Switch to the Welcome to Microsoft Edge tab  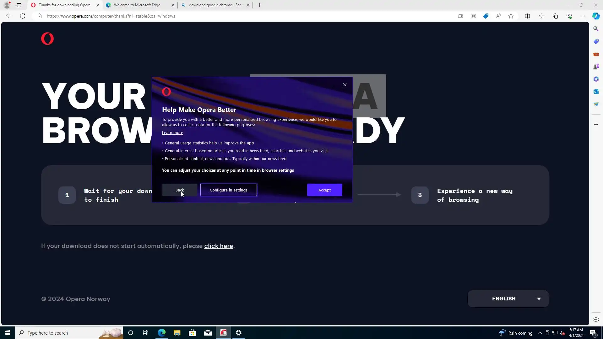point(137,5)
